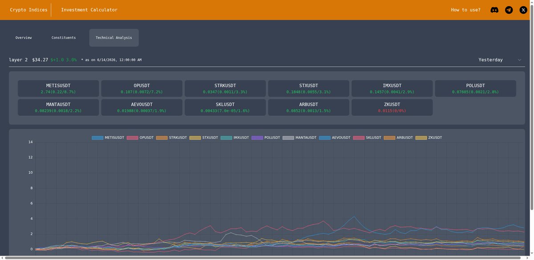Select the STXUSDT card

(x=308, y=88)
